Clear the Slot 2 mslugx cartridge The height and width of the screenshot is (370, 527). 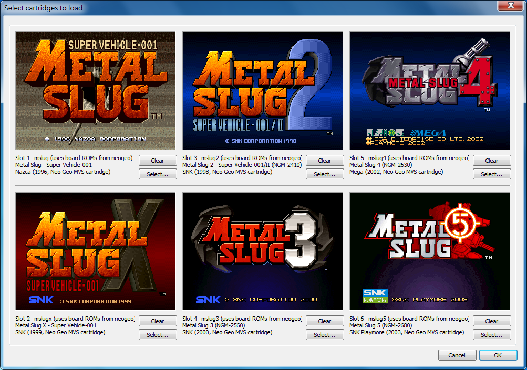click(x=158, y=321)
